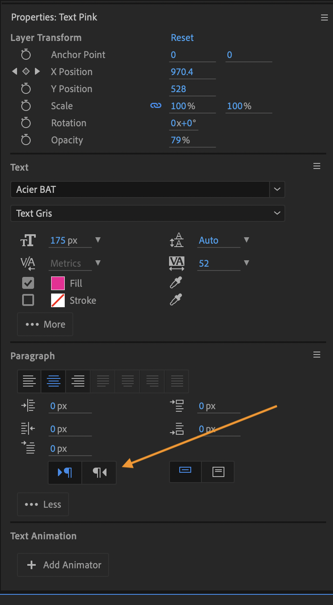Image resolution: width=333 pixels, height=605 pixels.
Task: Apply right text alignment
Action: 78,381
